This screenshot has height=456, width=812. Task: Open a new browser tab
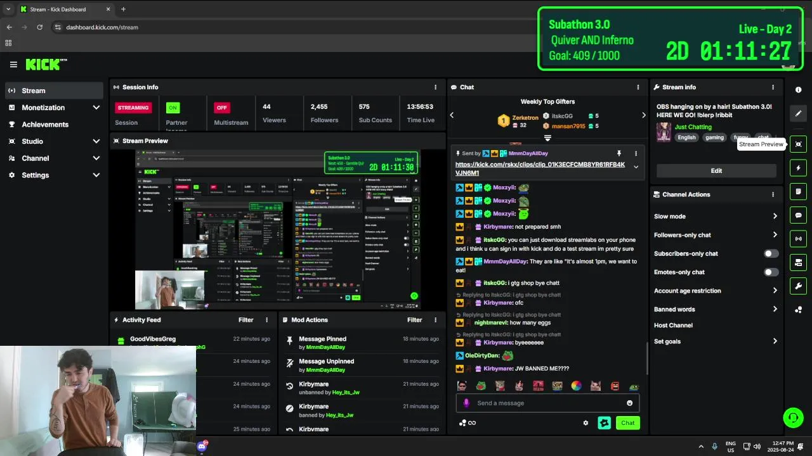(x=123, y=9)
